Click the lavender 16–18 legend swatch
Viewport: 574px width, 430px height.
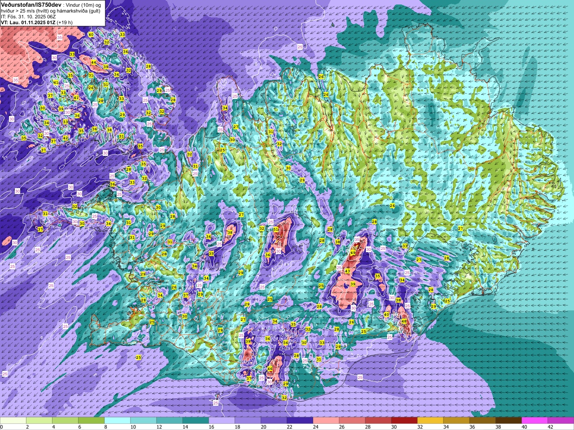point(222,421)
